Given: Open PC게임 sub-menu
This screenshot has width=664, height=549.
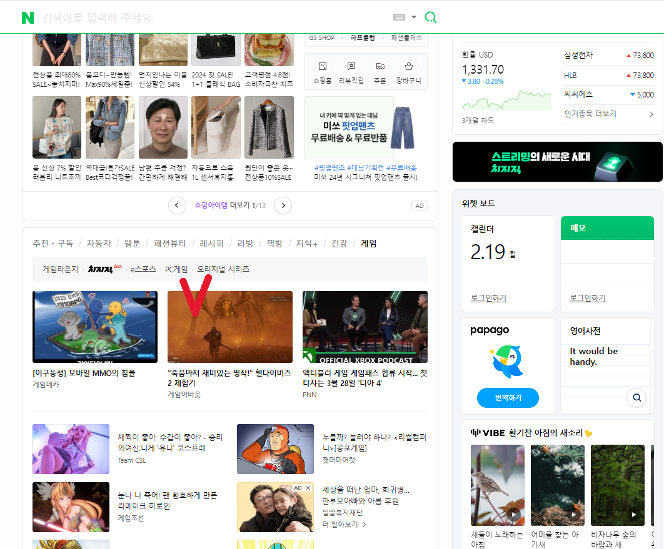Looking at the screenshot, I should (176, 269).
